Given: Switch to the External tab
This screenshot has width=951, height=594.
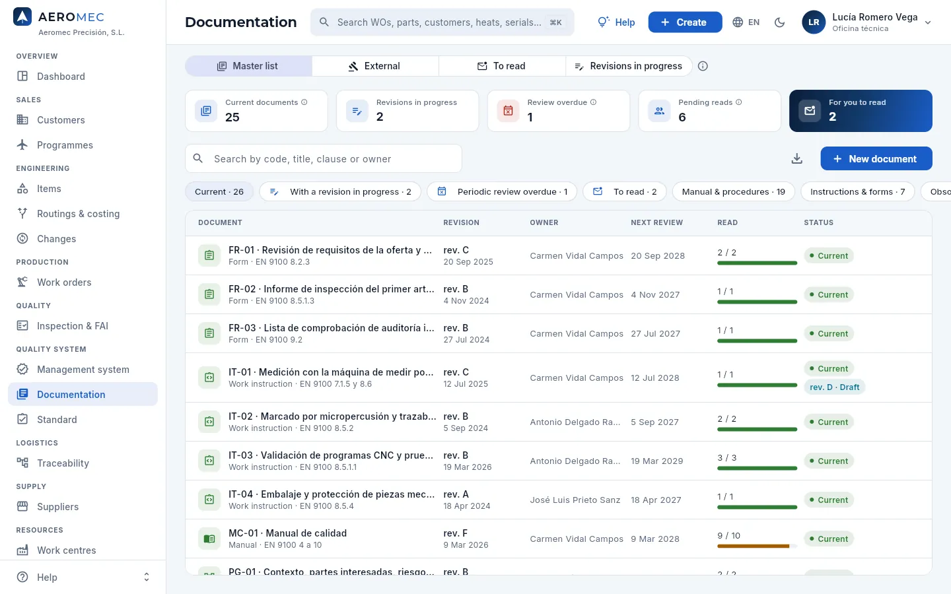Looking at the screenshot, I should [x=375, y=66].
